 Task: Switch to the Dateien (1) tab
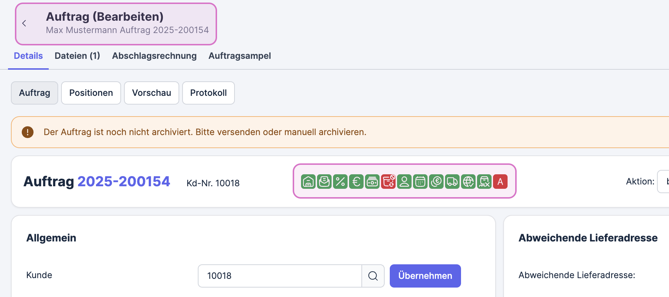point(77,56)
